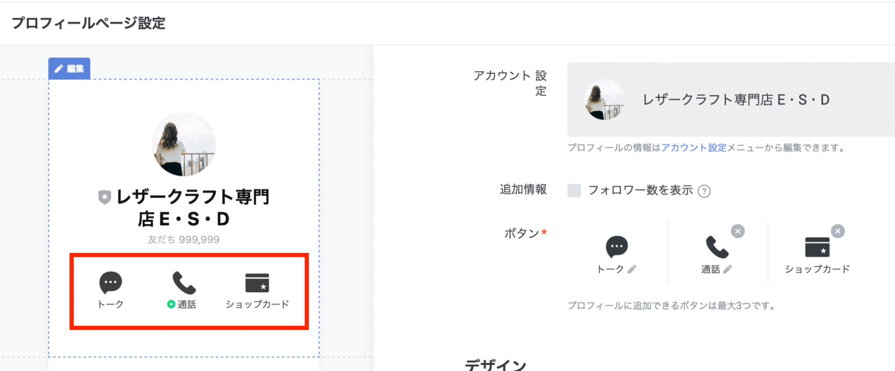Remove the 通話 button with X
This screenshot has height=371, width=895.
(738, 231)
